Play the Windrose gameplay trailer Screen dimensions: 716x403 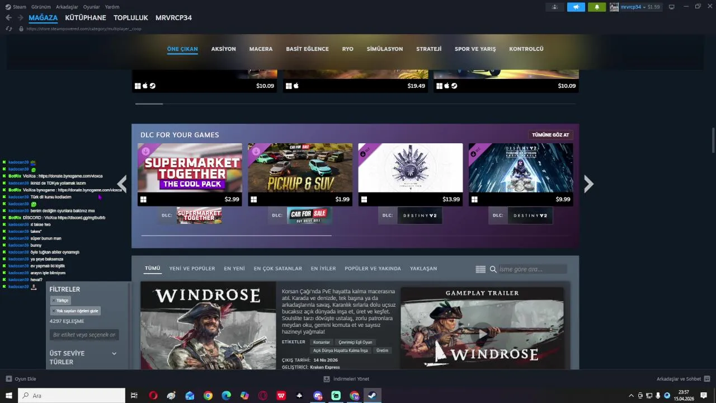pyautogui.click(x=482, y=334)
